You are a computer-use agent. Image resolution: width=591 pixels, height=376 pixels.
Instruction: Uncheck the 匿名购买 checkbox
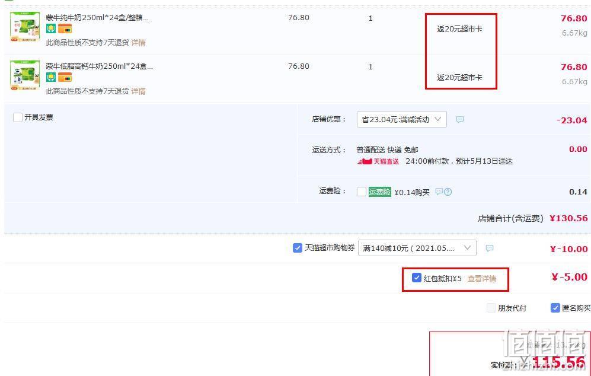pos(555,308)
